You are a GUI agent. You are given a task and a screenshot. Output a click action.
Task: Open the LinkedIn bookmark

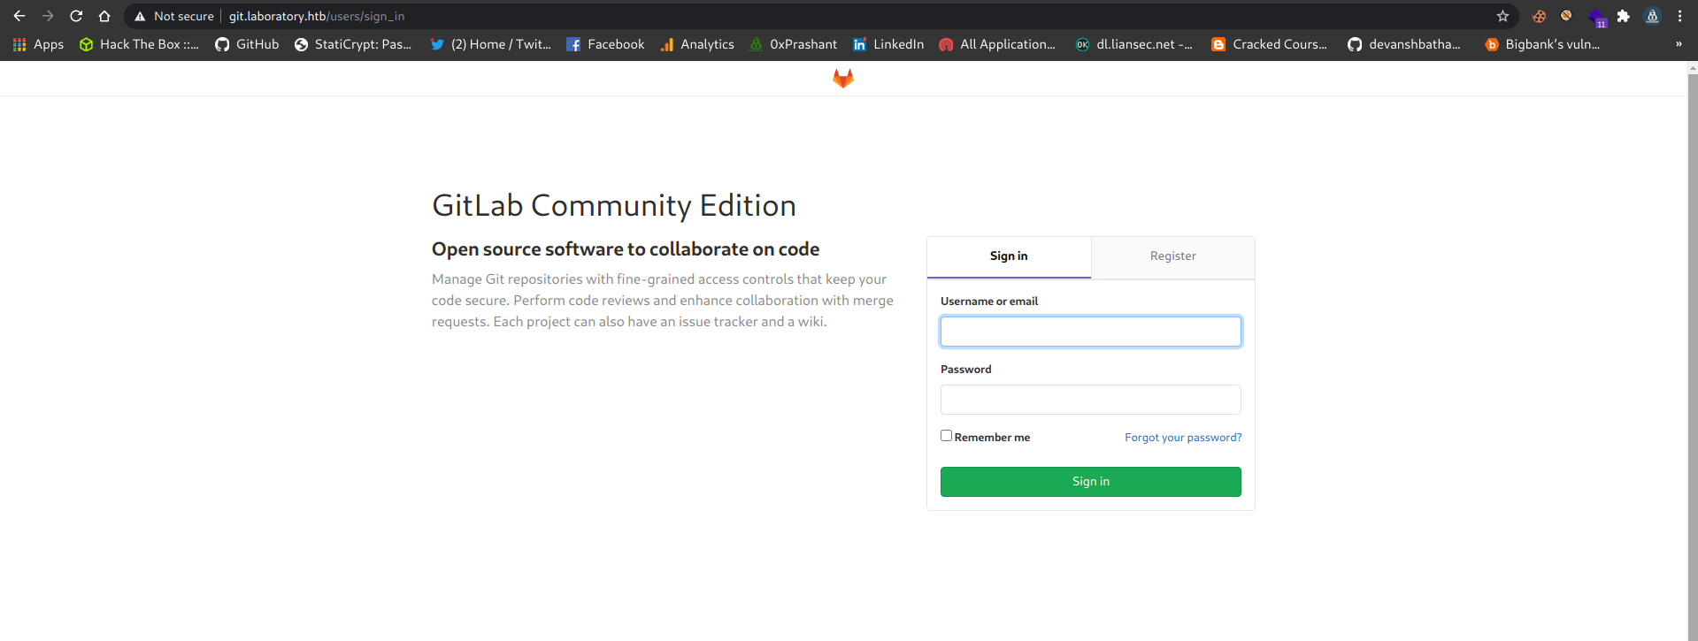point(888,44)
